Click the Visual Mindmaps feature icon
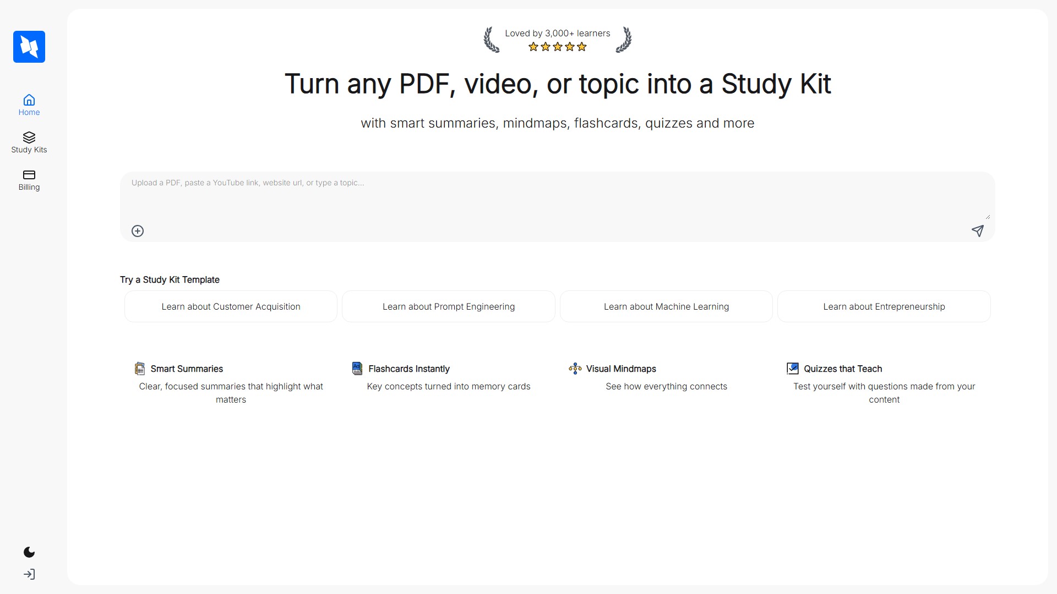1057x594 pixels. 575,369
